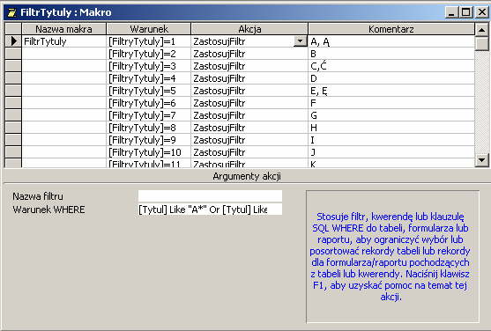Click the condition cell [FiltryTytuly]=2

click(149, 54)
